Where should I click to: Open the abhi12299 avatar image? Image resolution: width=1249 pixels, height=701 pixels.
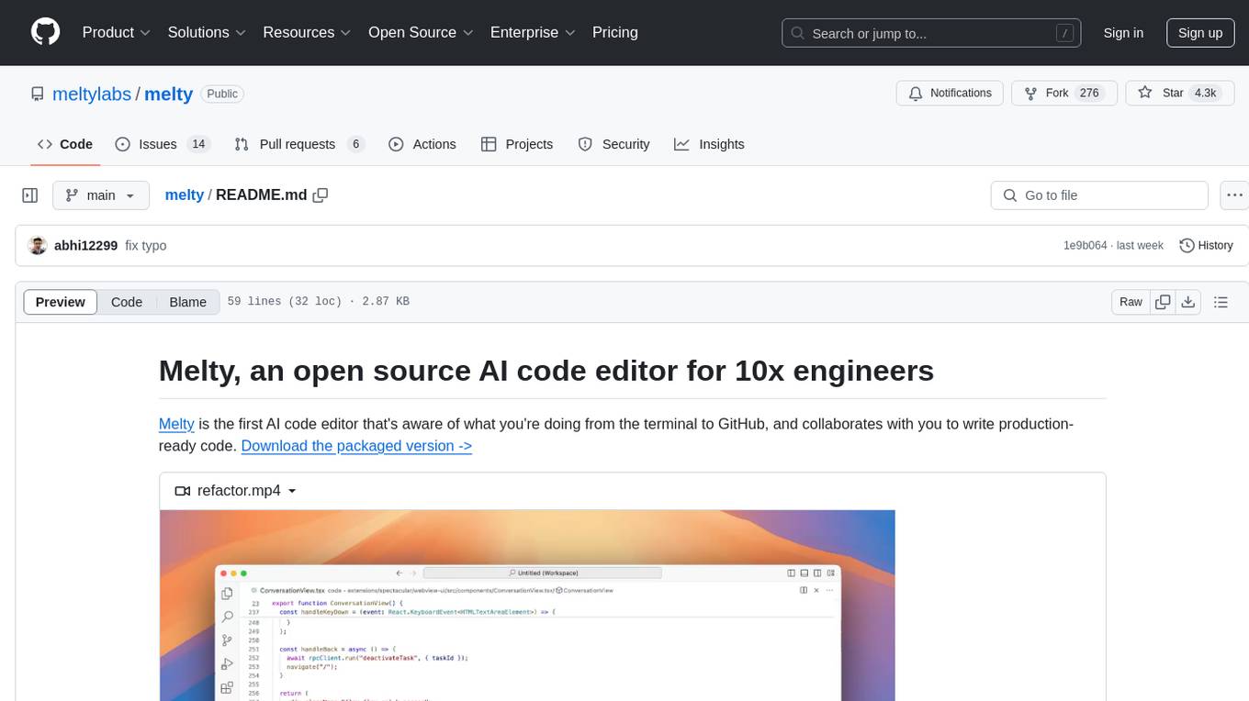(38, 245)
